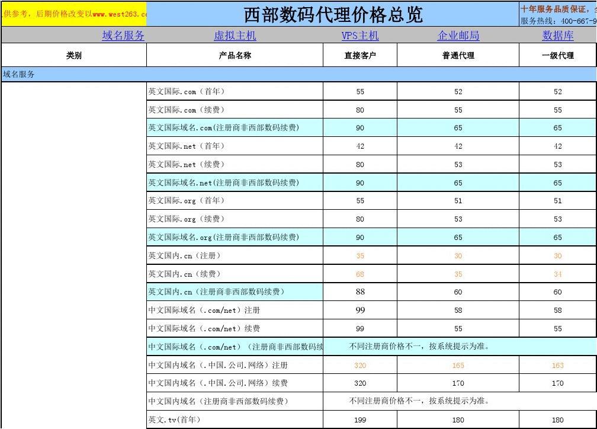Select the 一级代理 column header
The width and height of the screenshot is (597, 429).
point(557,56)
